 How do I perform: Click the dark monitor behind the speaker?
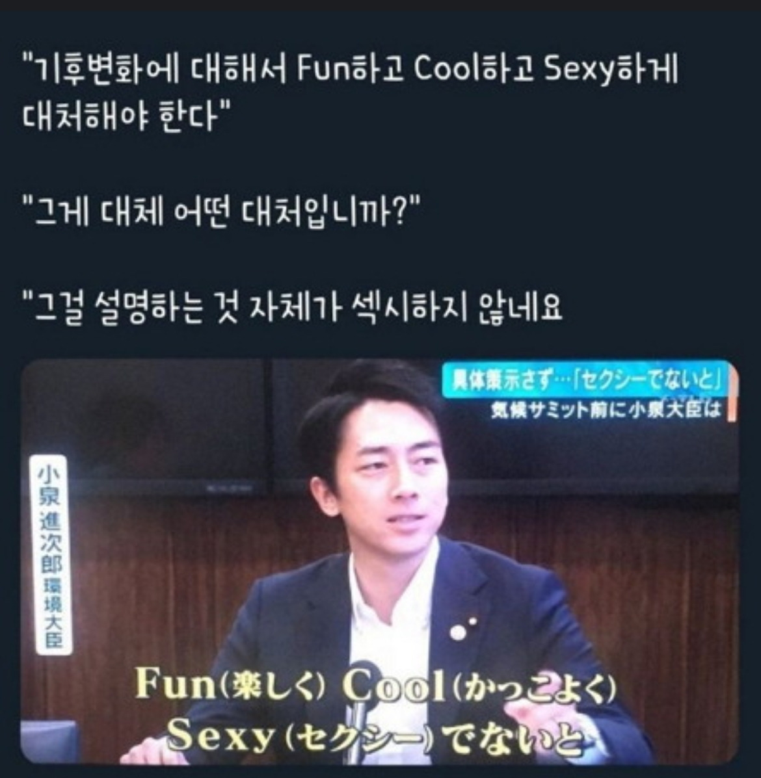(144, 428)
